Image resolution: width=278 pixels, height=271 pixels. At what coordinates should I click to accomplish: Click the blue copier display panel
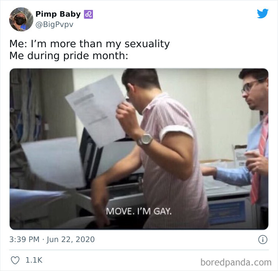click(x=227, y=213)
